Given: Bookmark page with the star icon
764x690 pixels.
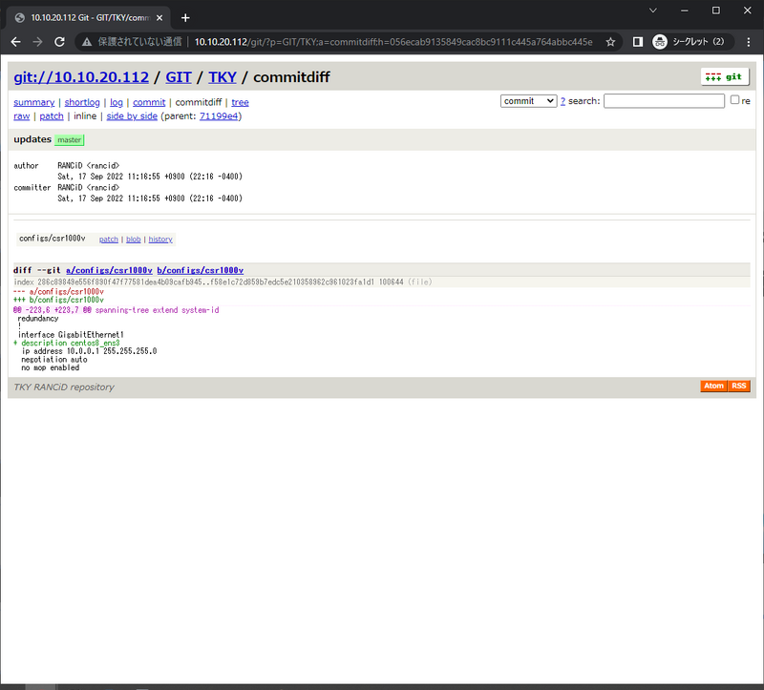Looking at the screenshot, I should tap(610, 42).
